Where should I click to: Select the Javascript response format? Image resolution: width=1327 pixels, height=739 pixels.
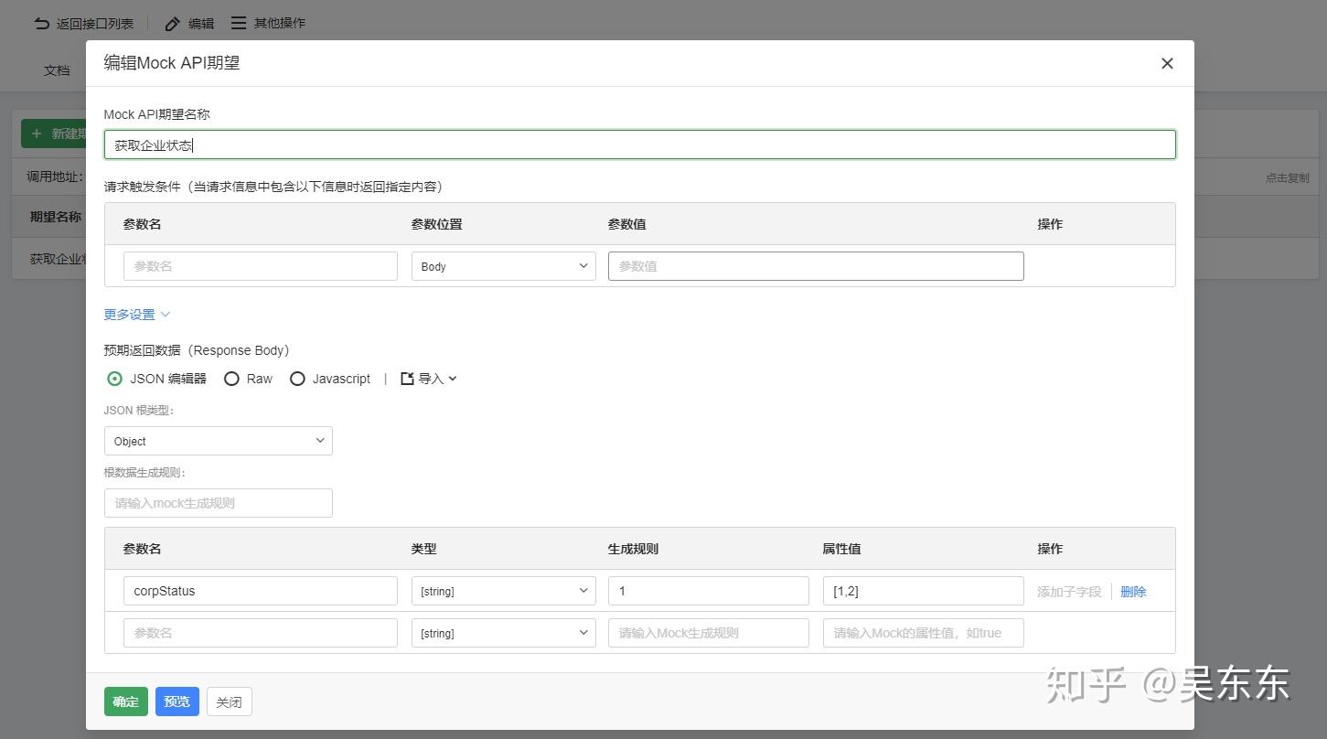click(297, 378)
